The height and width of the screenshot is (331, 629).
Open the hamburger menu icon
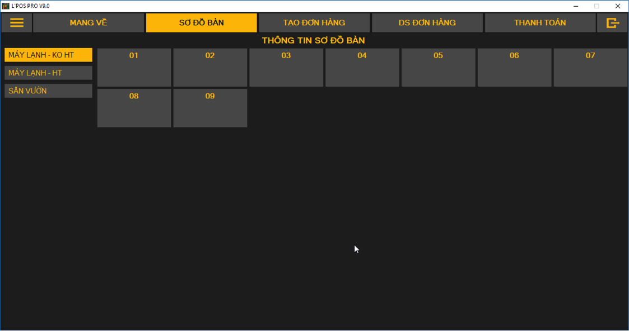17,23
